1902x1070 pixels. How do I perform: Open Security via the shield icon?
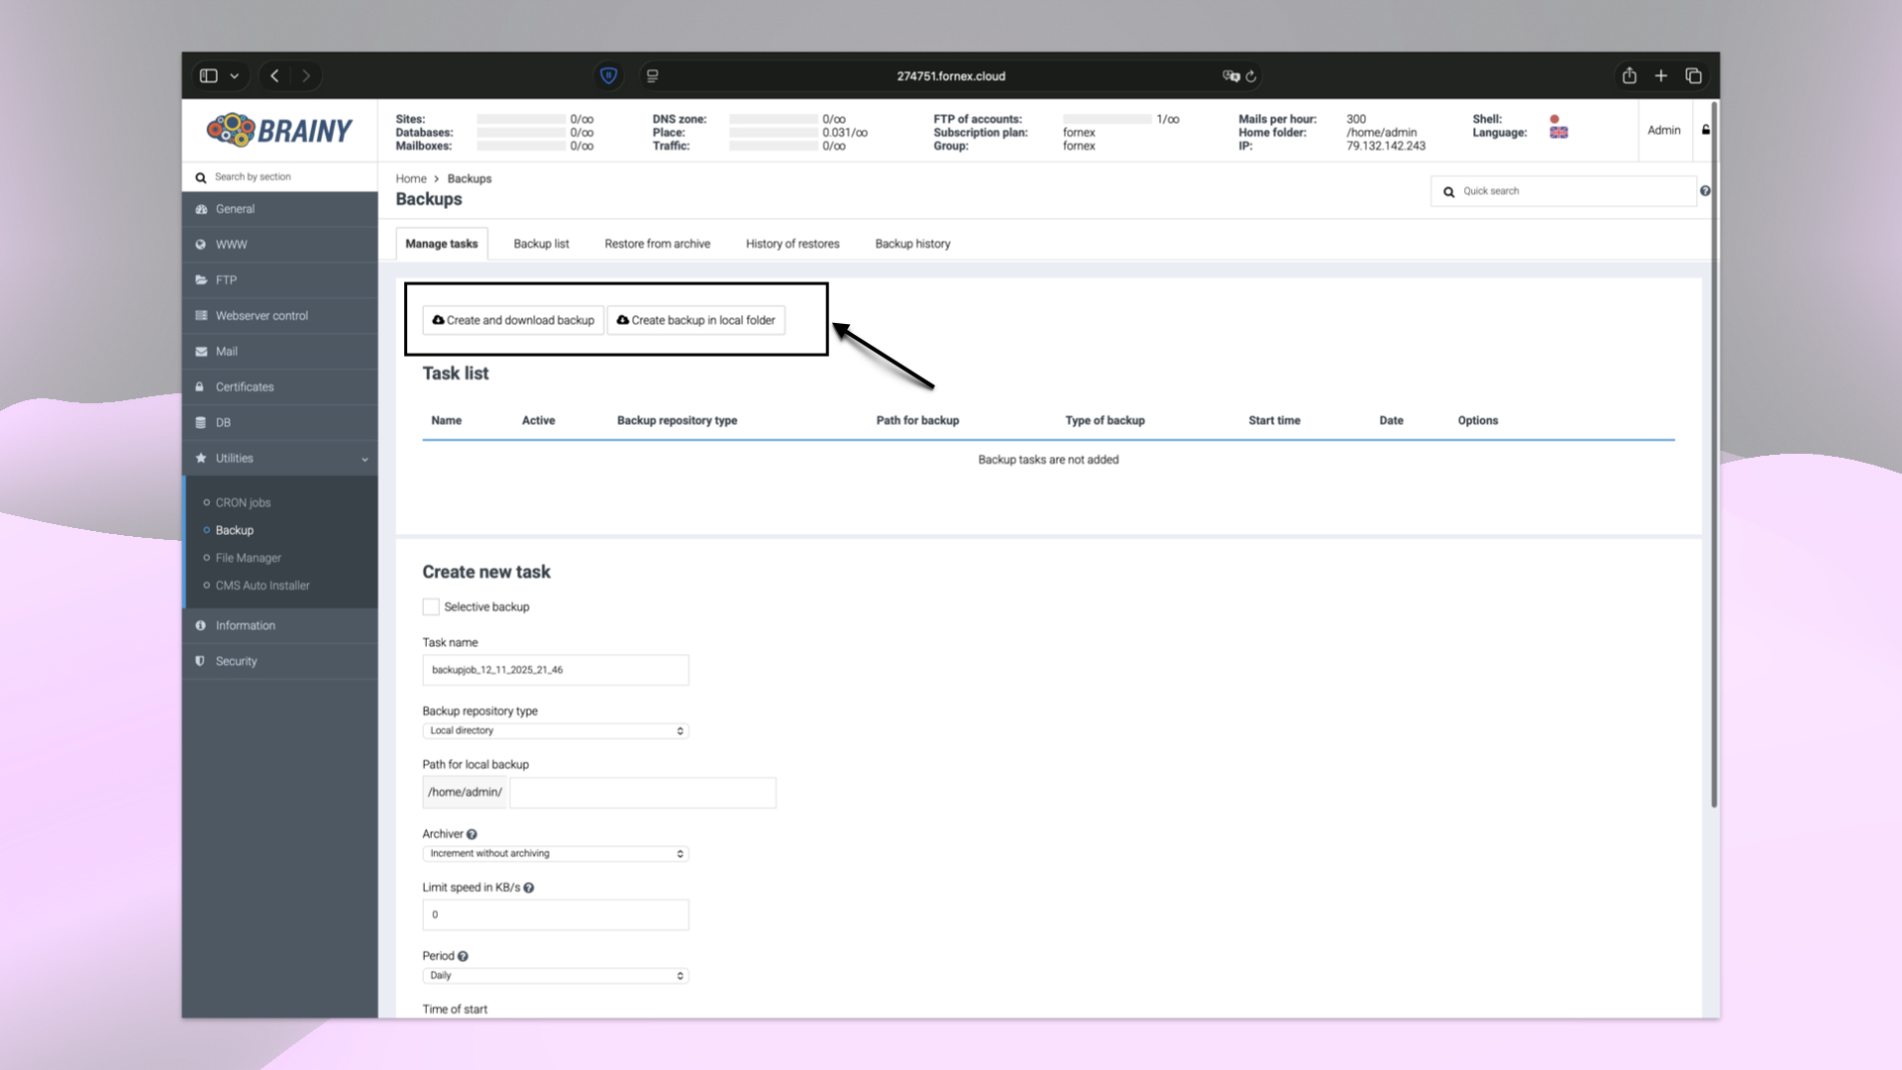pyautogui.click(x=201, y=661)
